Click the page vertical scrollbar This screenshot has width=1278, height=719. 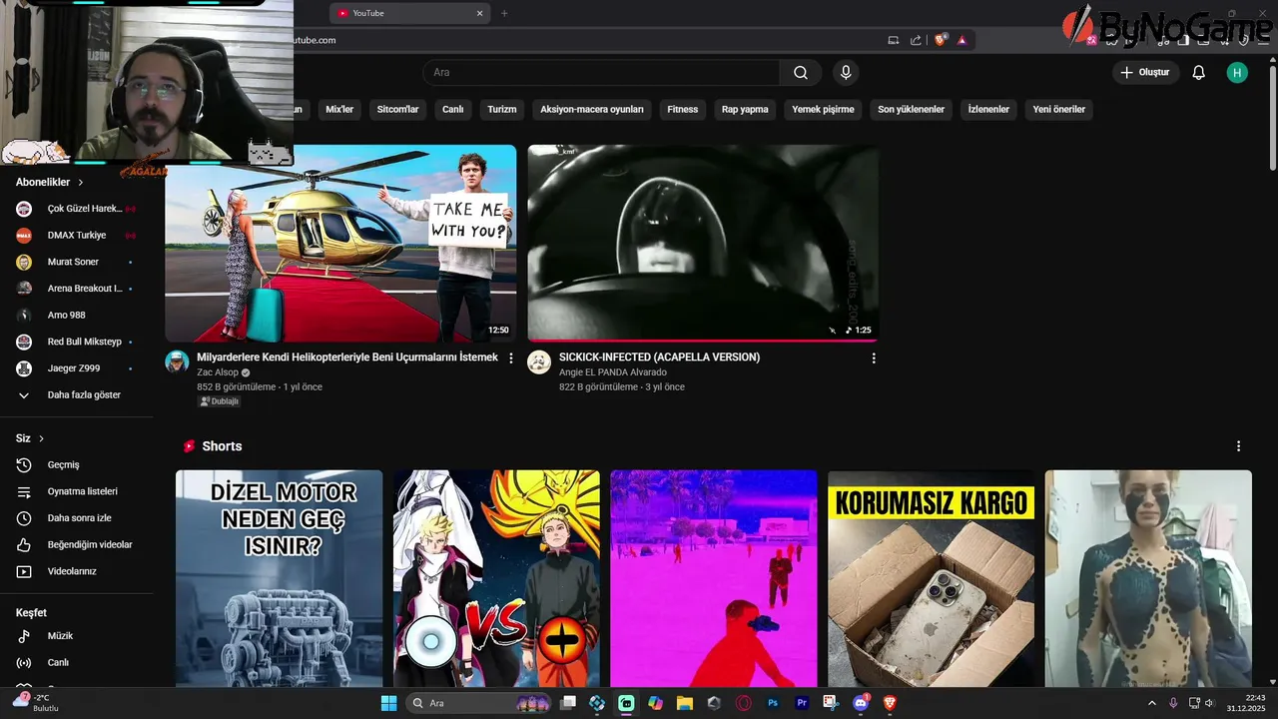click(x=1272, y=120)
